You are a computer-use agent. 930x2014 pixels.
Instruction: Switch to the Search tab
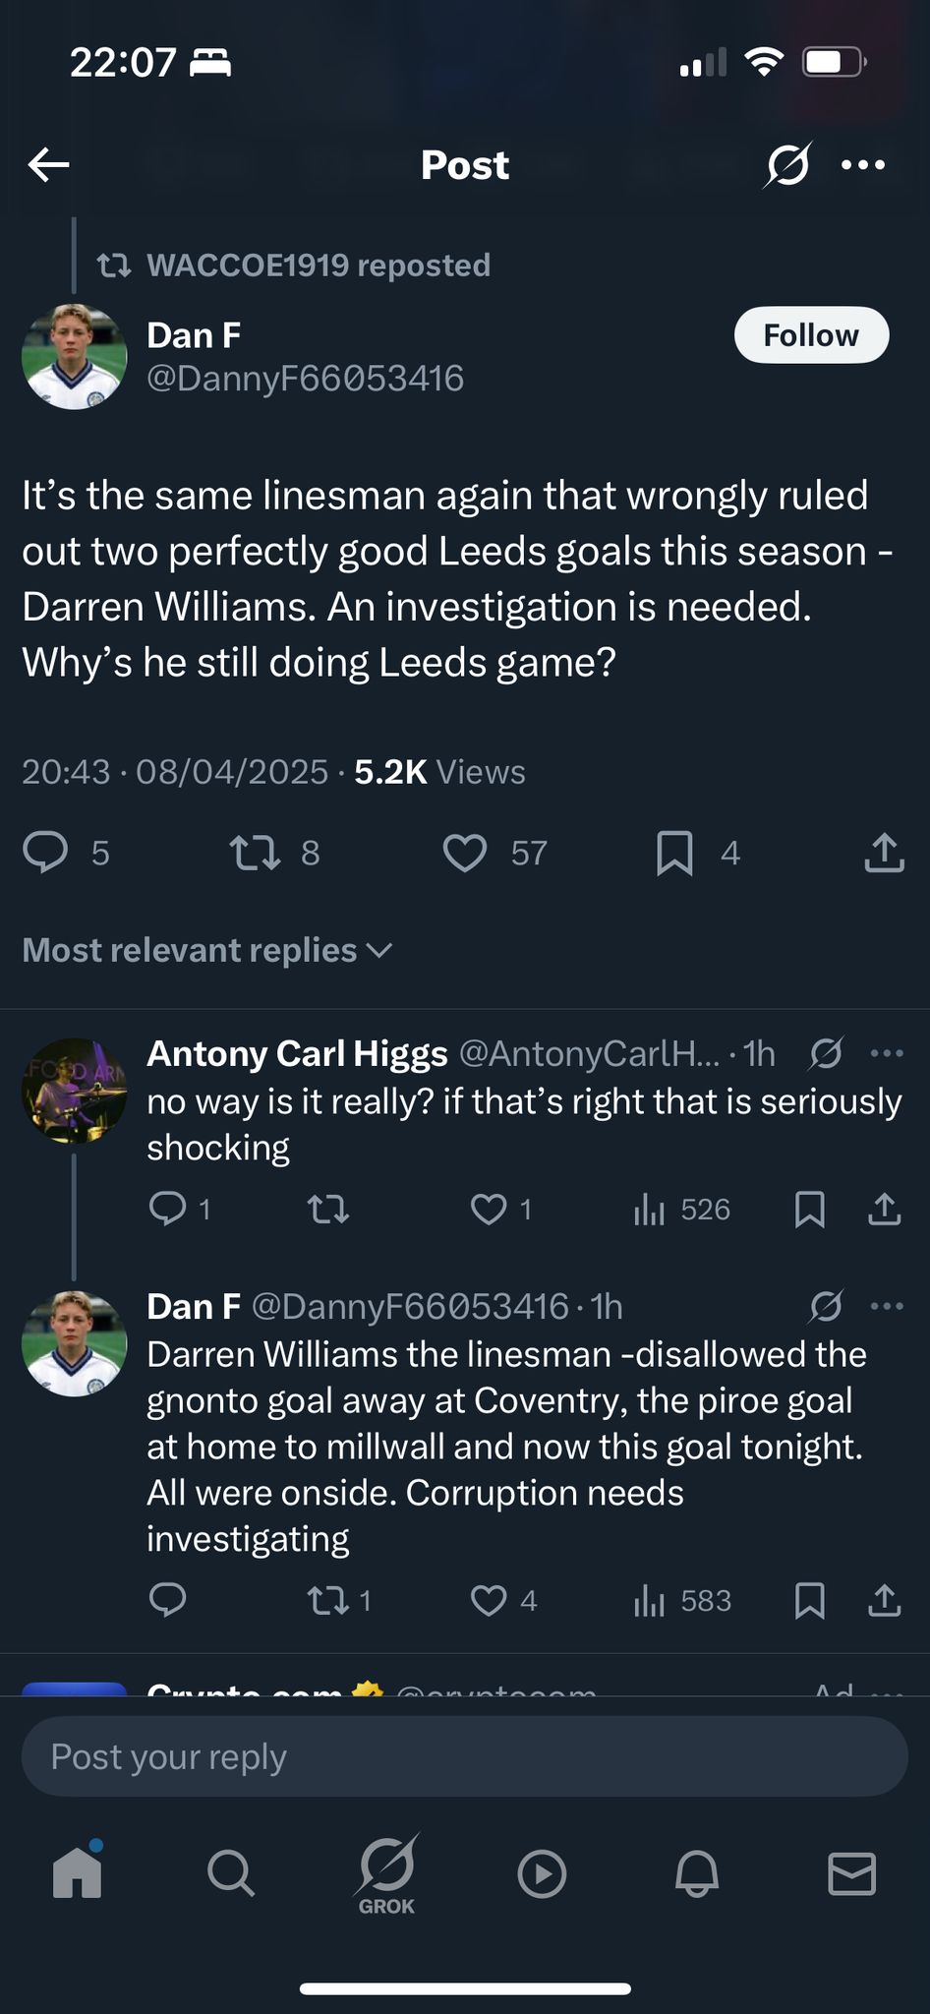(x=231, y=1872)
